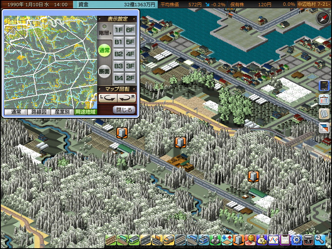This screenshot has height=249, width=332.
Task: Switch minimap to 通常 tab
Action: [16, 112]
